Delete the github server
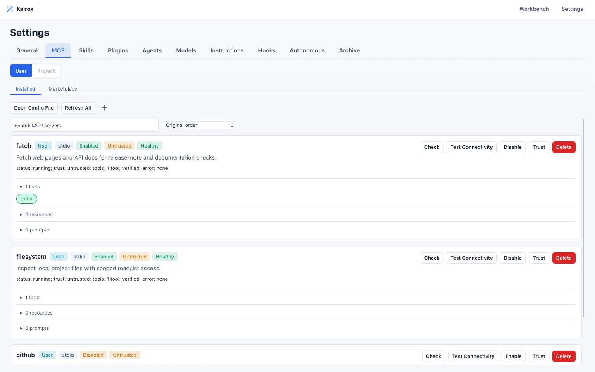The width and height of the screenshot is (595, 372). [x=564, y=356]
